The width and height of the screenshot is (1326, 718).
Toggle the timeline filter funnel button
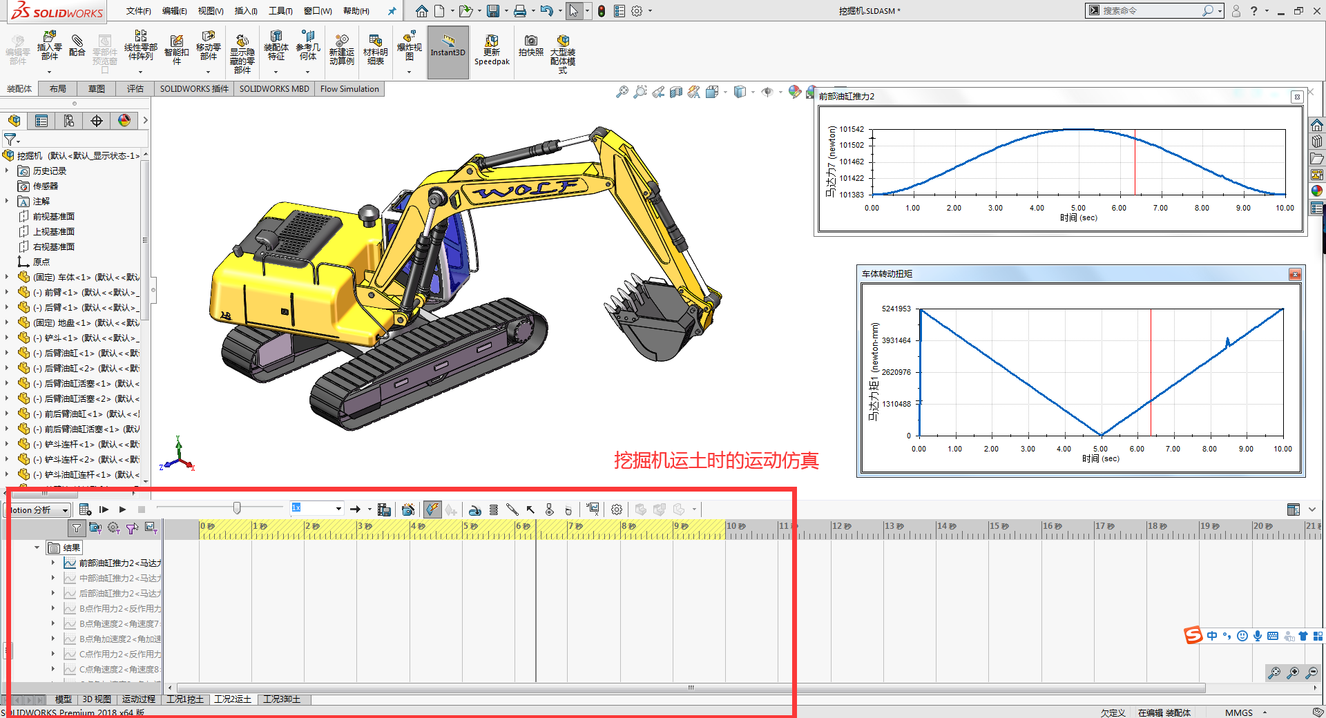click(x=77, y=528)
